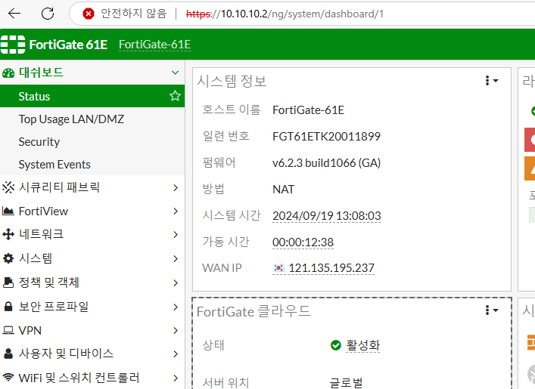Click the dashboard gauge icon

click(8, 73)
